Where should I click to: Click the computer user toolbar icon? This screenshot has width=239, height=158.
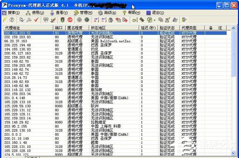(x=168, y=20)
